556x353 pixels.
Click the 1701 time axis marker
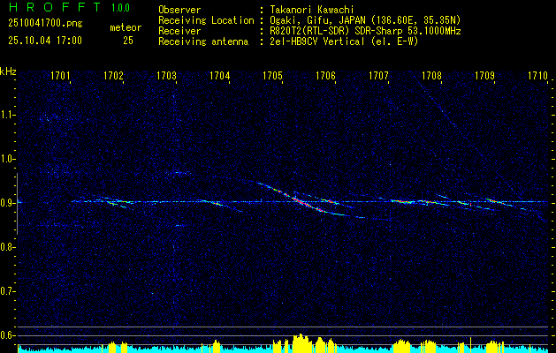(x=60, y=75)
